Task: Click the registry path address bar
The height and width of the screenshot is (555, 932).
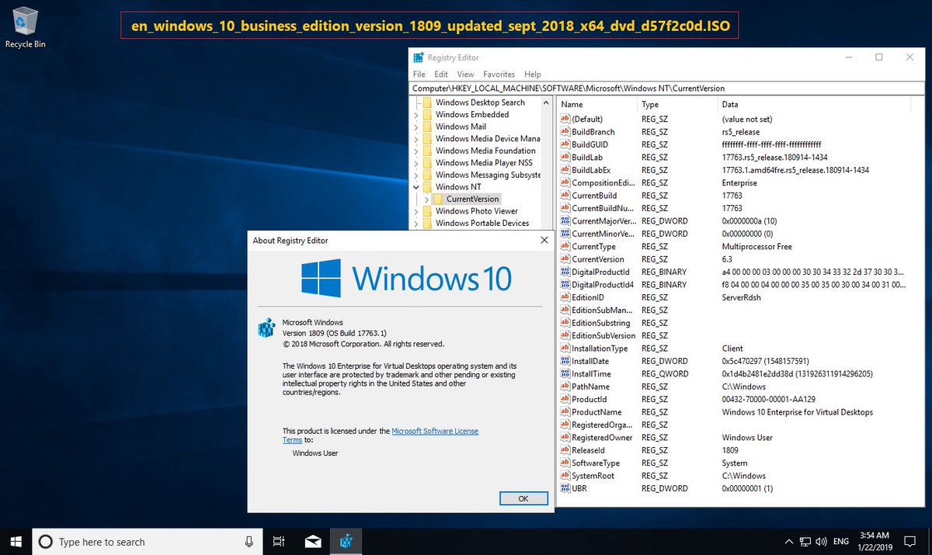Action: click(667, 88)
